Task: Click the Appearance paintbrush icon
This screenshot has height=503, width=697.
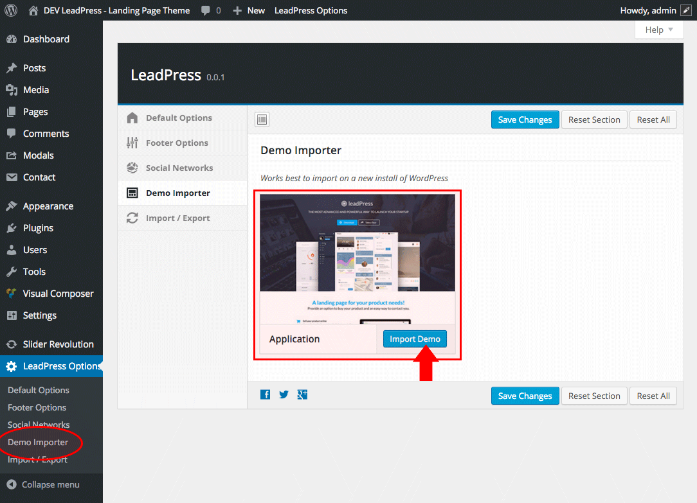Action: pyautogui.click(x=12, y=206)
